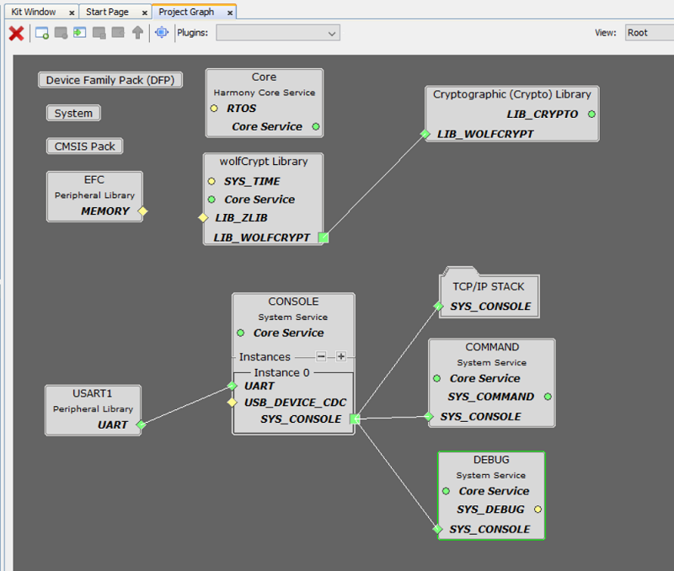Viewport: 674px width, 571px height.
Task: Close the Kit Window tab
Action: [72, 13]
